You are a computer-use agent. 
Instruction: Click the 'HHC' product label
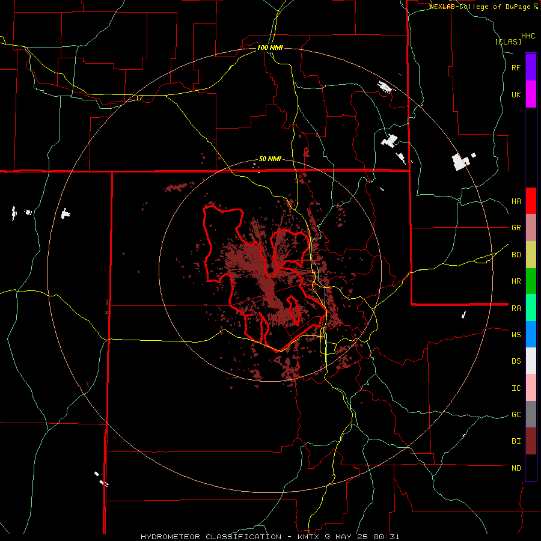[x=528, y=36]
